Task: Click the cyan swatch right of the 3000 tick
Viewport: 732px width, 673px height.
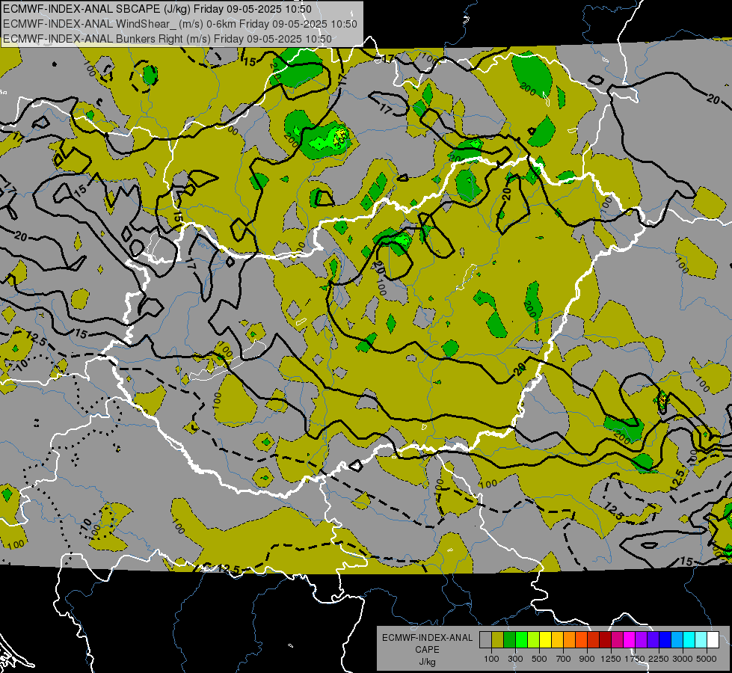Action: click(x=689, y=640)
